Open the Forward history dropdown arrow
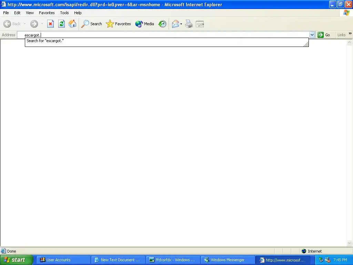This screenshot has height=265, width=353. pyautogui.click(x=42, y=24)
